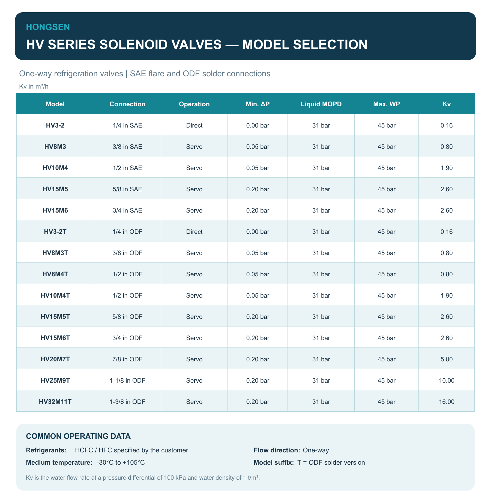The width and height of the screenshot is (491, 496).
Task: Click model name HV10M4T
Action: pos(55,295)
